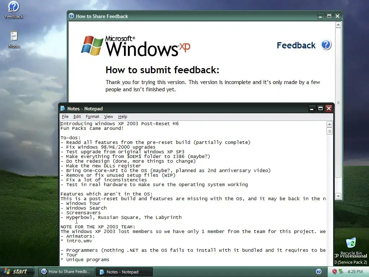Screen dimensions: 369x277
Task: Click the '- Windows Tour' line
Action: [80, 203]
